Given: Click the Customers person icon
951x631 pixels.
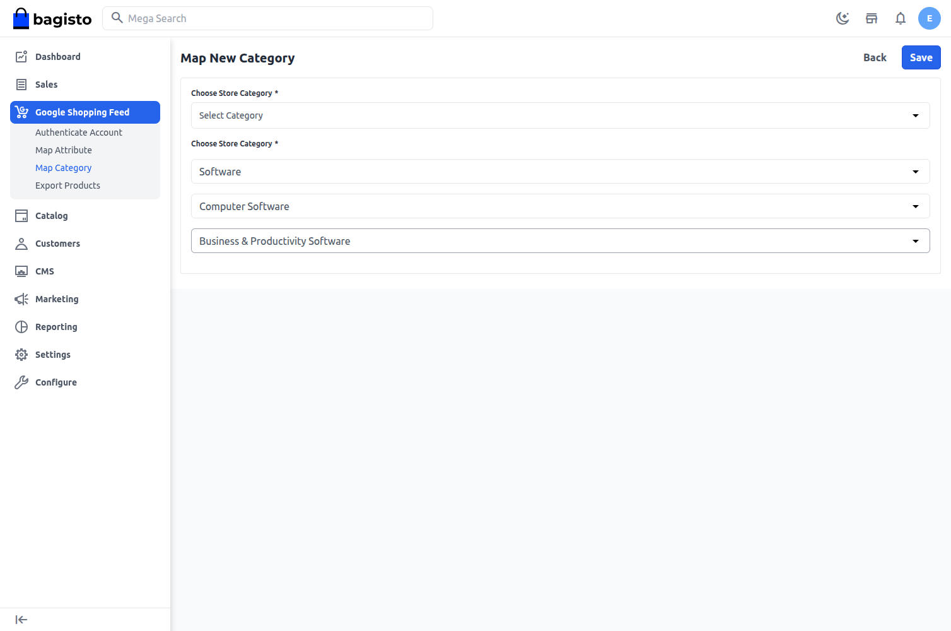Looking at the screenshot, I should (21, 243).
